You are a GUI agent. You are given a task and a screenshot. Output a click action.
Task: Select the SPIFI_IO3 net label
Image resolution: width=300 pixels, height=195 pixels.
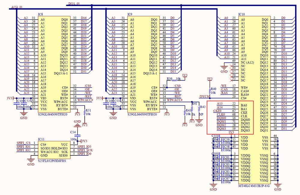84,147
